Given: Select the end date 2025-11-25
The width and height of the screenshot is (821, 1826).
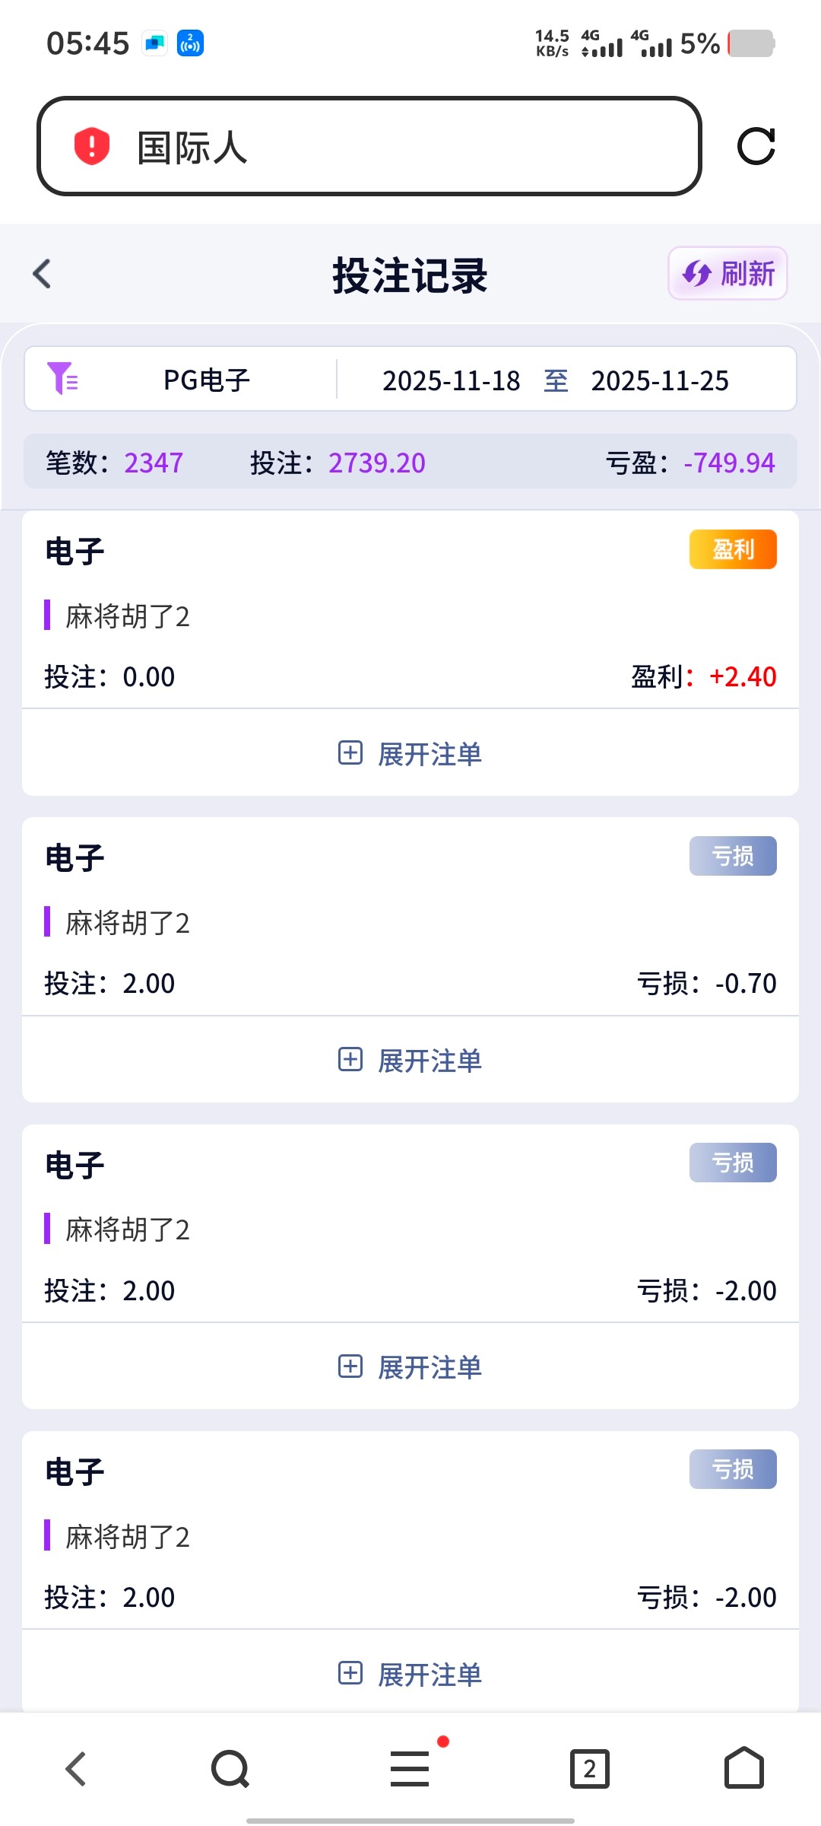Looking at the screenshot, I should (660, 380).
